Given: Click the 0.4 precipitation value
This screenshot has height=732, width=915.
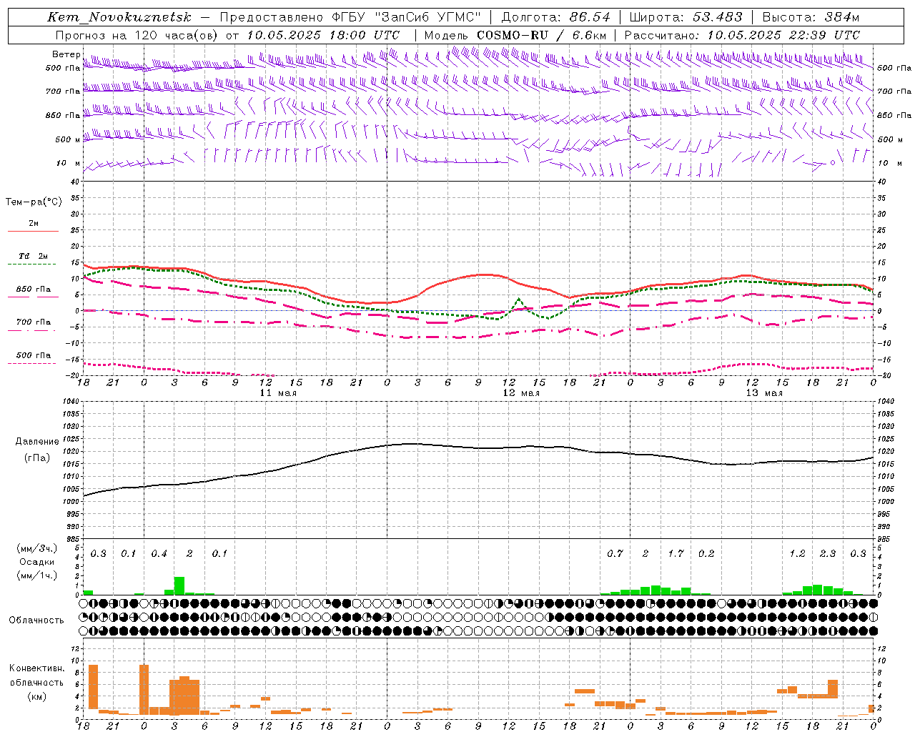Looking at the screenshot, I should (x=159, y=554).
